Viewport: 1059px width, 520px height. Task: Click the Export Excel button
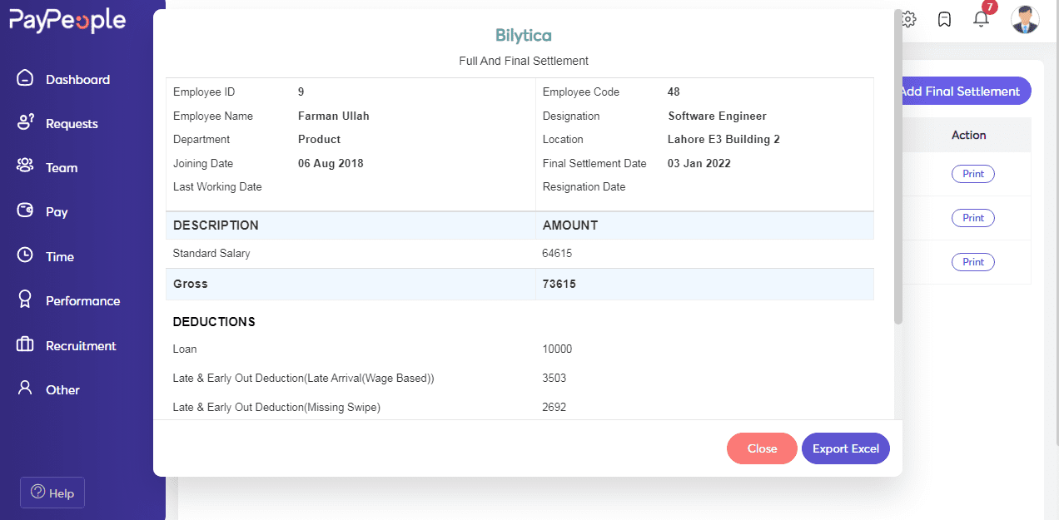coord(846,448)
